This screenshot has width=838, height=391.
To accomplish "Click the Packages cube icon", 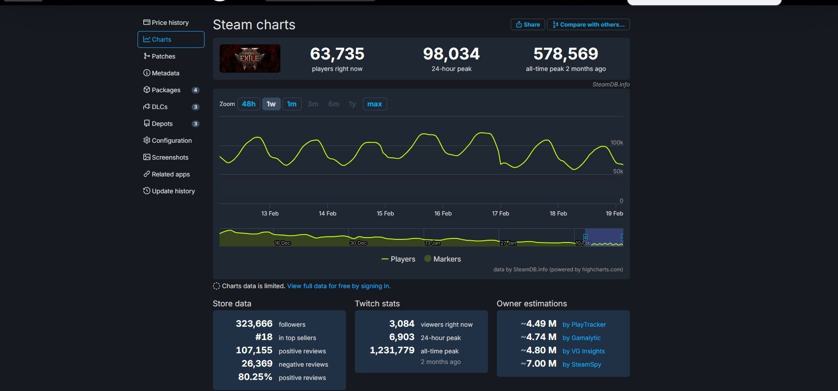I will pyautogui.click(x=146, y=90).
